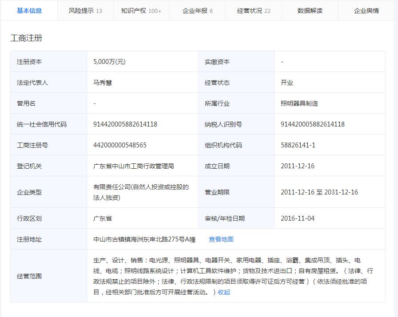
Task: Click the 纳税人识别号 label cell
Action: pos(236,124)
